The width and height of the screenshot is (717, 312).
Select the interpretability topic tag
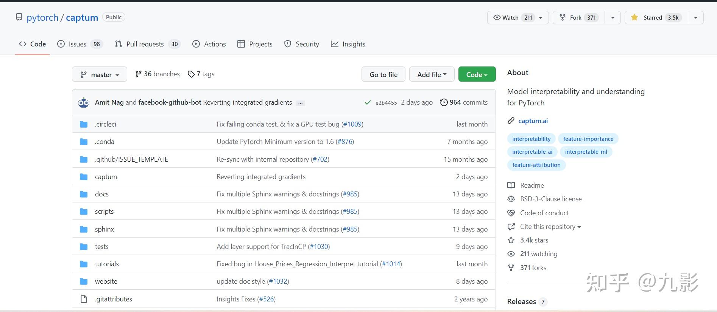pos(532,139)
